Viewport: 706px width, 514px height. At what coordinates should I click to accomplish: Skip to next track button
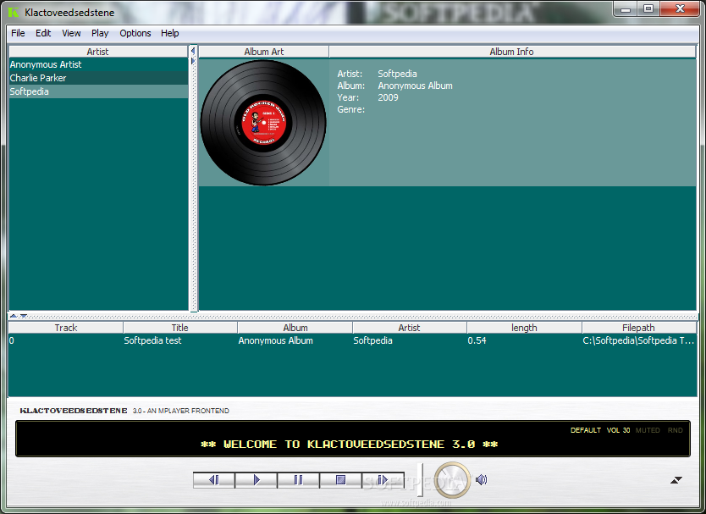(x=383, y=480)
